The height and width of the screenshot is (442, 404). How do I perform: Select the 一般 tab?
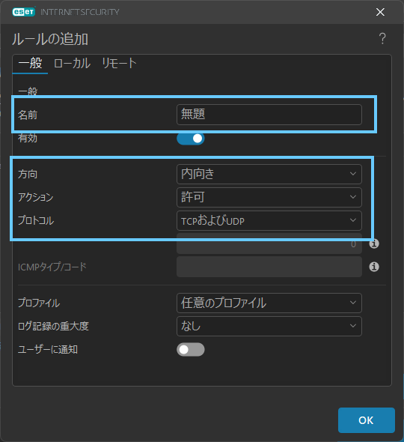(x=30, y=63)
